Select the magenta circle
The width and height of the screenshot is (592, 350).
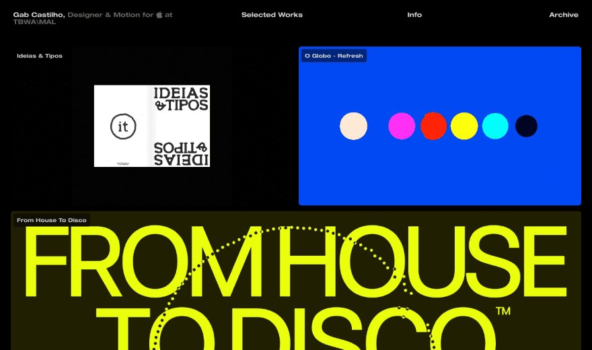point(402,126)
